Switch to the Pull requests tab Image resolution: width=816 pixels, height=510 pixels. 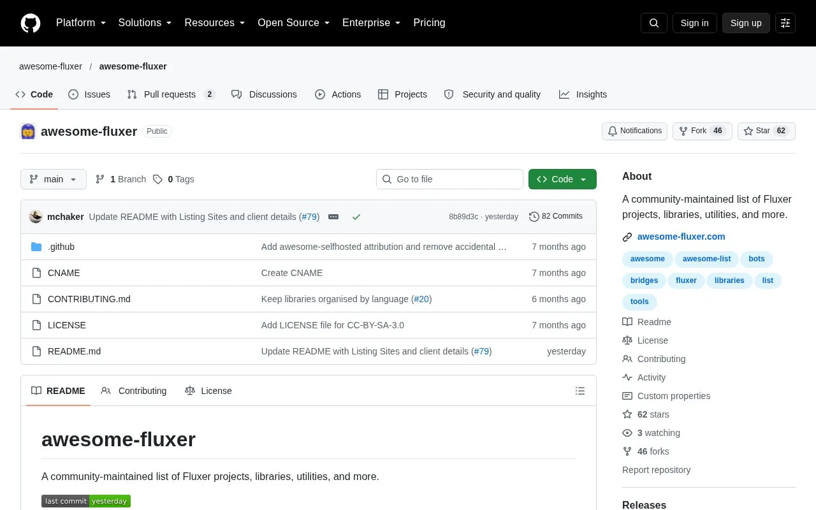171,94
